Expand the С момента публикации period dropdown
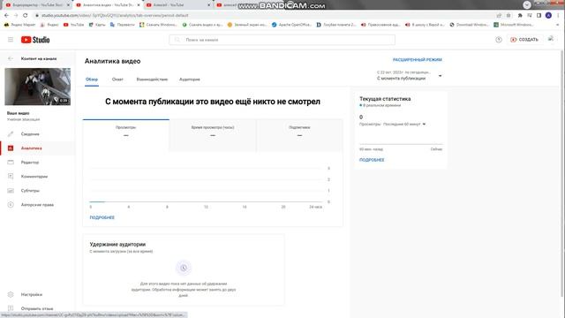565x318 pixels. pos(440,76)
